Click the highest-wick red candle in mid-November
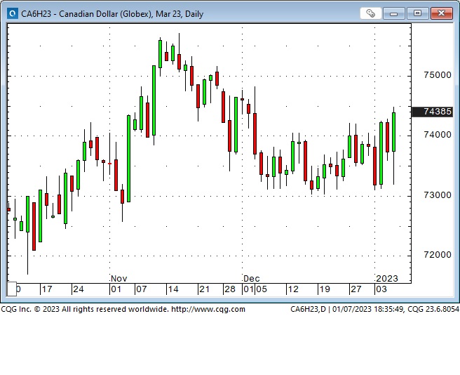460x375 pixels. point(179,62)
